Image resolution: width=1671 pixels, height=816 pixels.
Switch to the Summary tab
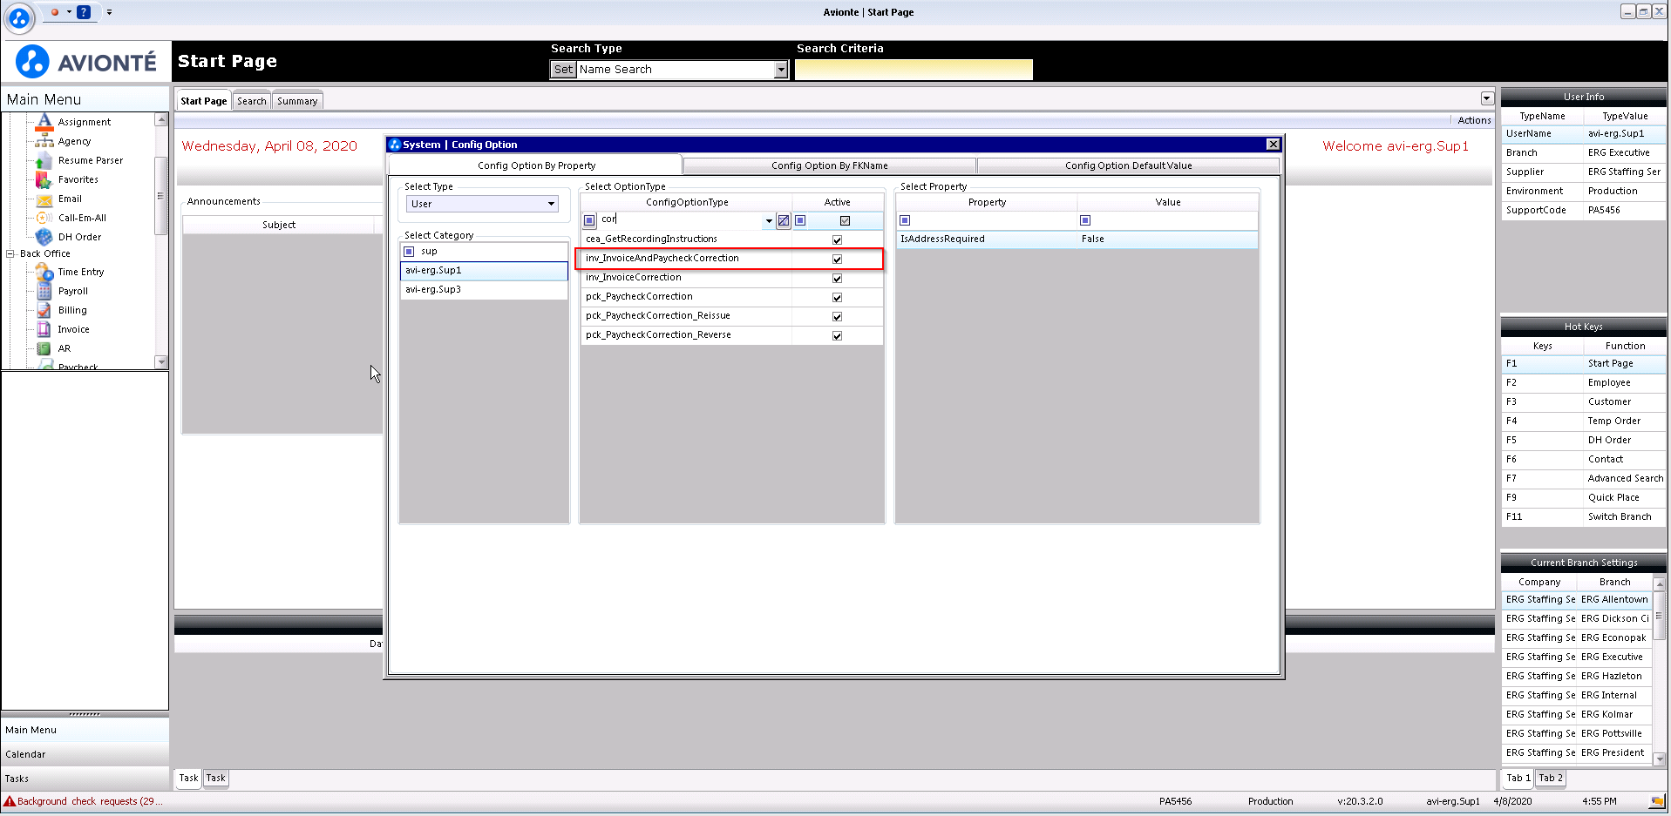pos(297,101)
